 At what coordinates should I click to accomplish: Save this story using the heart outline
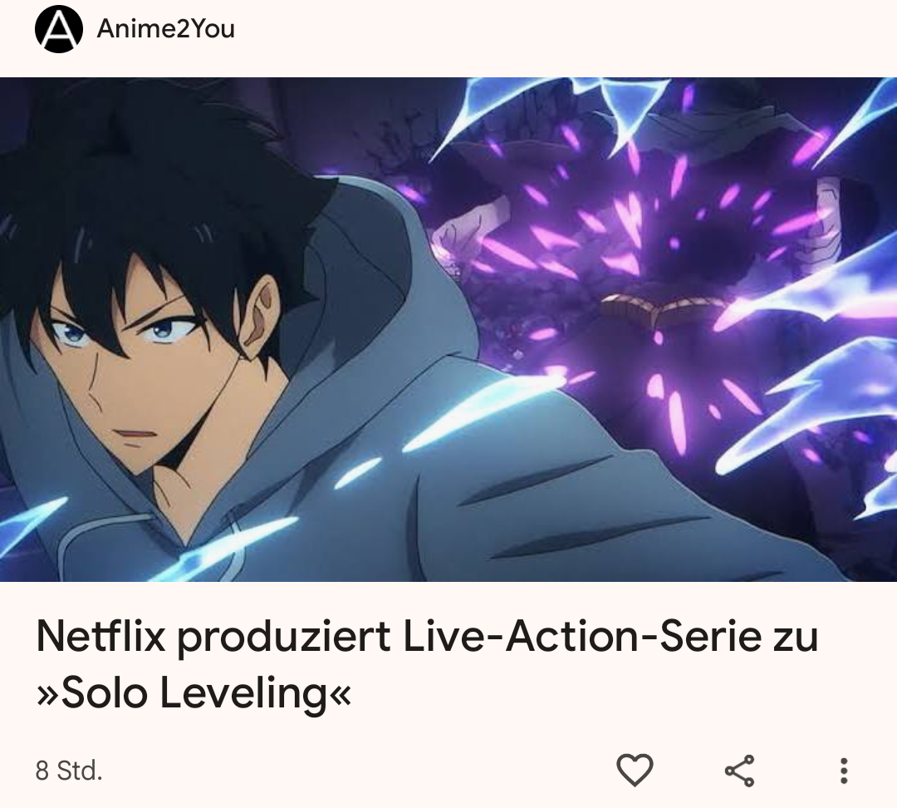point(635,771)
